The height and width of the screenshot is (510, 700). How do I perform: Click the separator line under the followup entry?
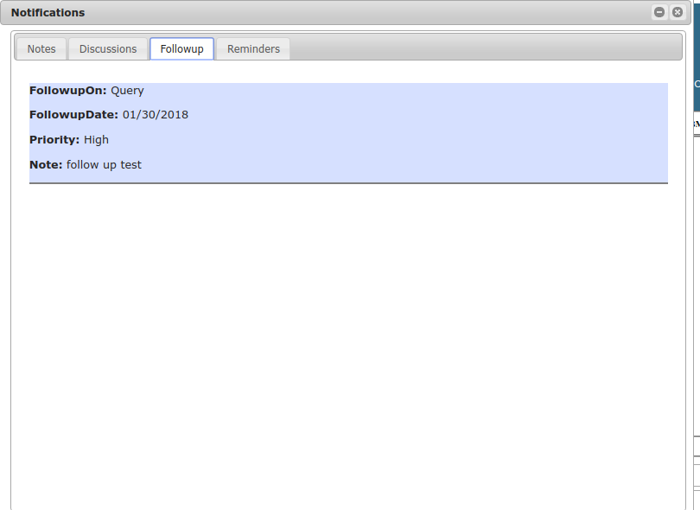tap(346, 183)
